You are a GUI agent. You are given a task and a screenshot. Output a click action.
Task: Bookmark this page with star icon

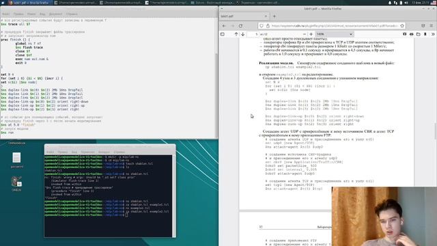[x=402, y=26]
